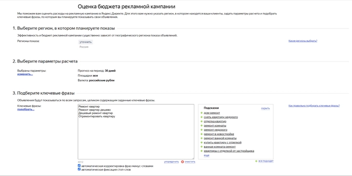
Task: Click the '30 дней' forecast period value
Action: pos(110,71)
